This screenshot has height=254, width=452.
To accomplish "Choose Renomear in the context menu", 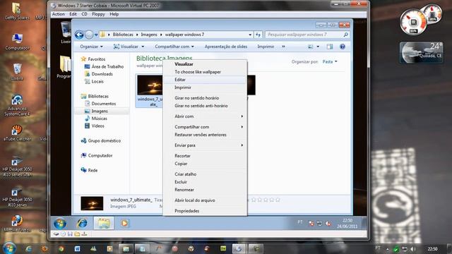I will pos(205,190).
